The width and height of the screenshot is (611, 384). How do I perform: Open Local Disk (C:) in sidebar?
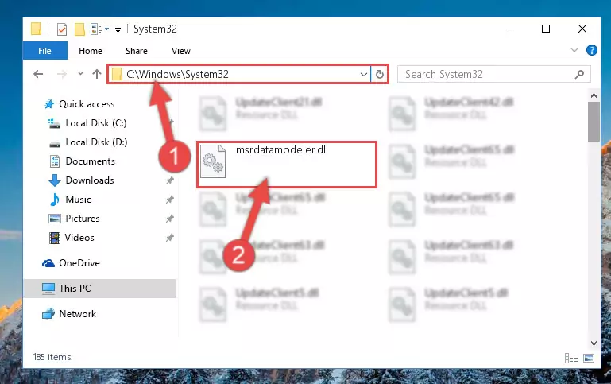coord(96,123)
